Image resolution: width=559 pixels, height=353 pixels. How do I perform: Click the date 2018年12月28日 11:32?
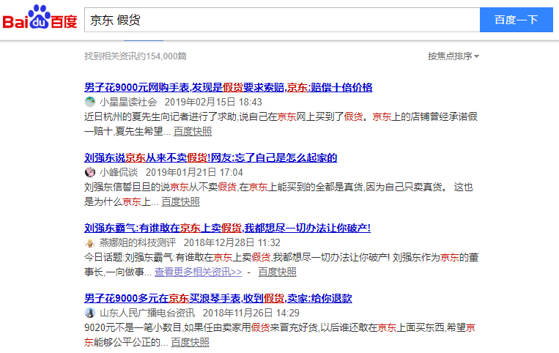pos(232,242)
